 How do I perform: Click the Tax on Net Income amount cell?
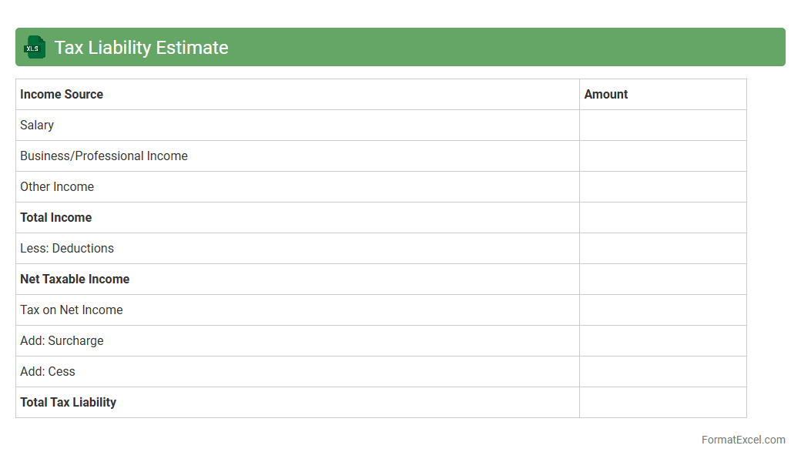coord(662,310)
